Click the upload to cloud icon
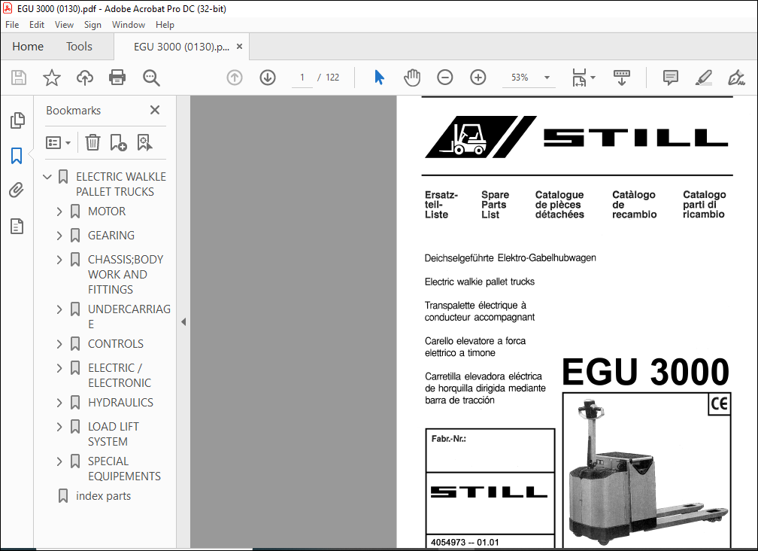The width and height of the screenshot is (758, 551). coord(84,78)
